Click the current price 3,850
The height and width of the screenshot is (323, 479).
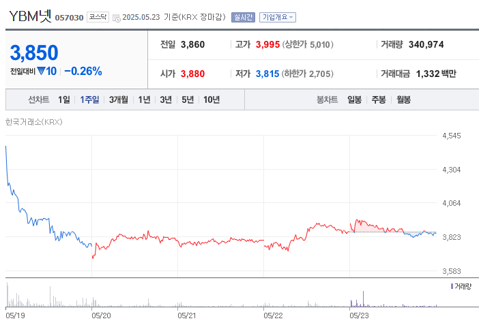tap(34, 52)
